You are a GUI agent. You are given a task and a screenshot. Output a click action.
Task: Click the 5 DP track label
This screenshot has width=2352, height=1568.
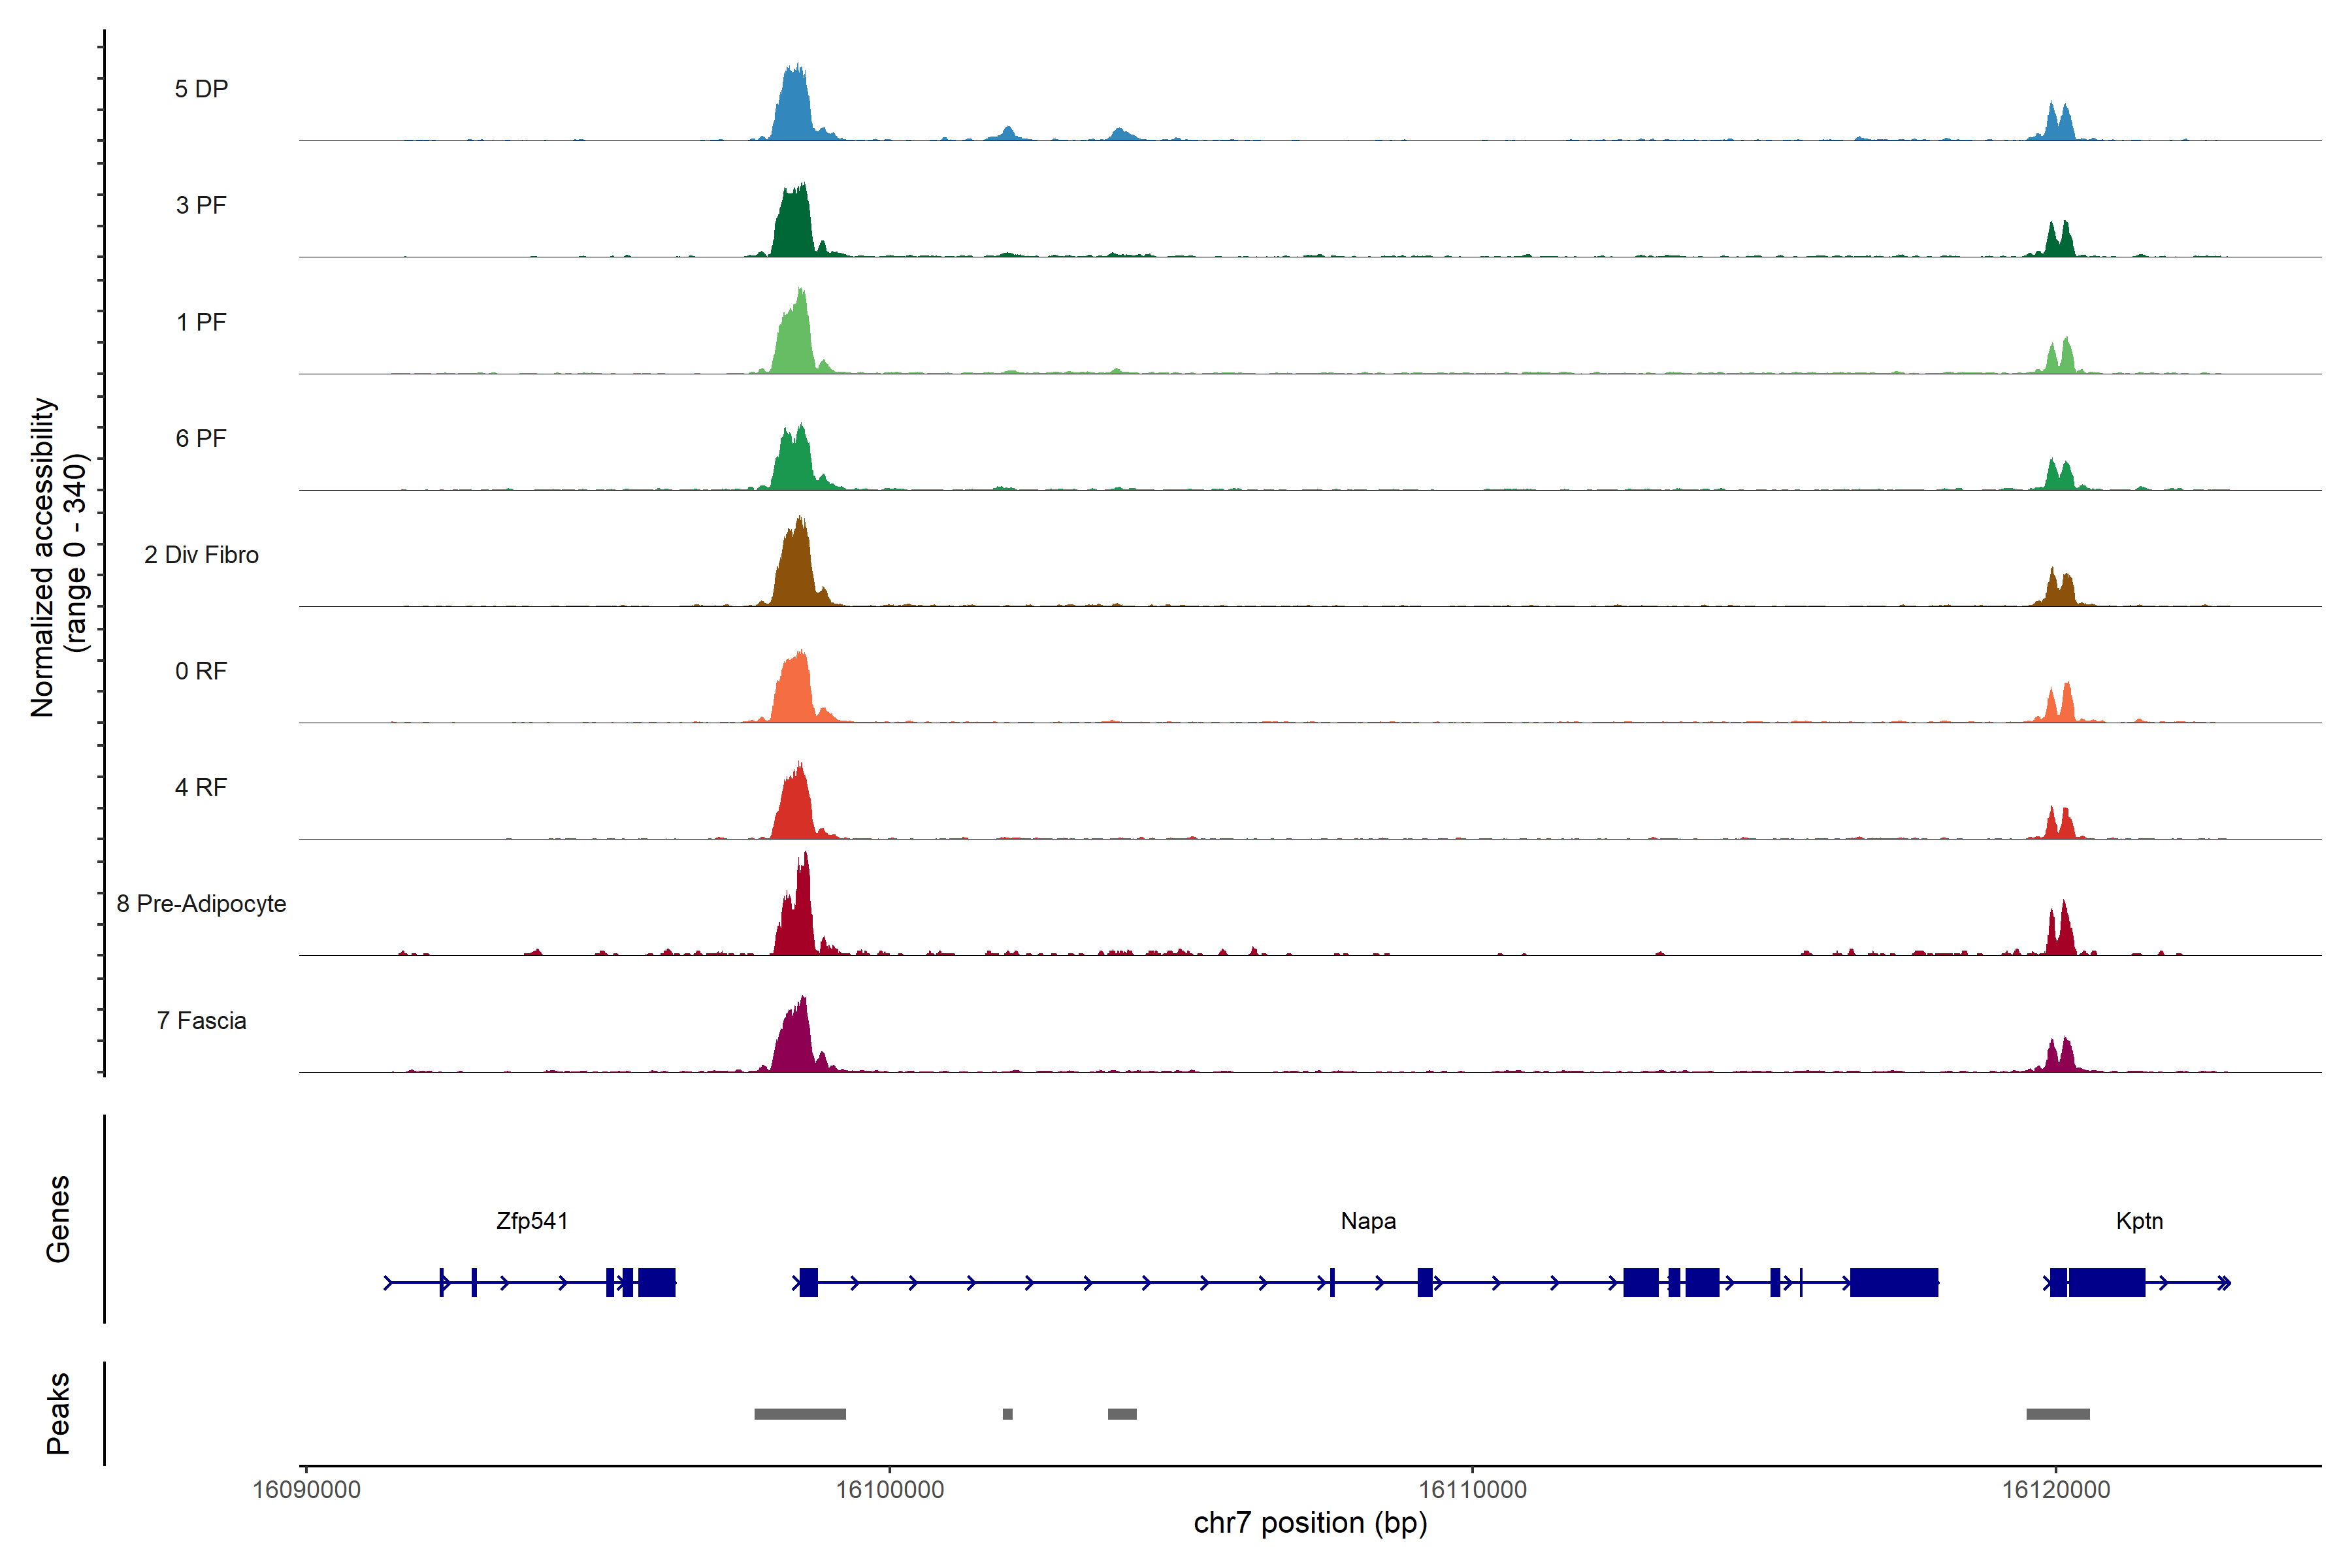click(201, 89)
